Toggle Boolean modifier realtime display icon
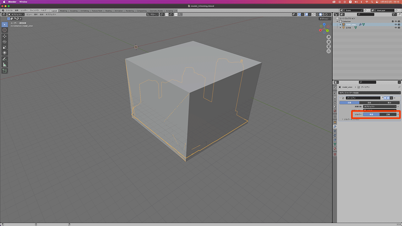 tap(385, 98)
